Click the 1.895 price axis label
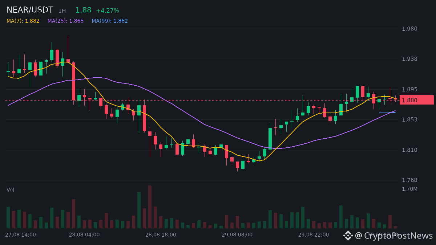Viewport: 436px width, 245px height. point(409,89)
